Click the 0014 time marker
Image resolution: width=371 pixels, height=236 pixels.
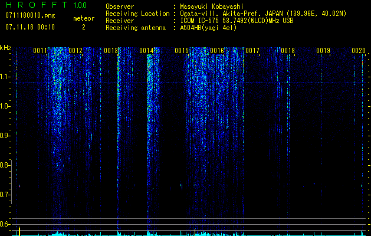146,51
